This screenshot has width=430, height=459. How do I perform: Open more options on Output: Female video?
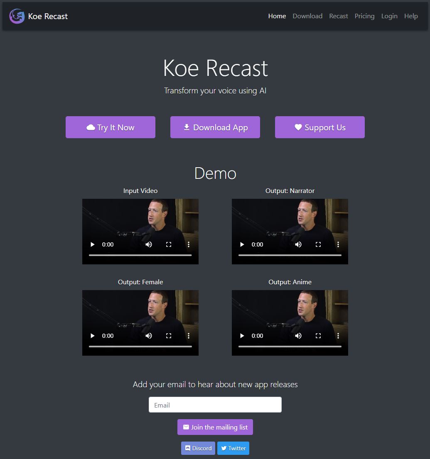pos(189,336)
